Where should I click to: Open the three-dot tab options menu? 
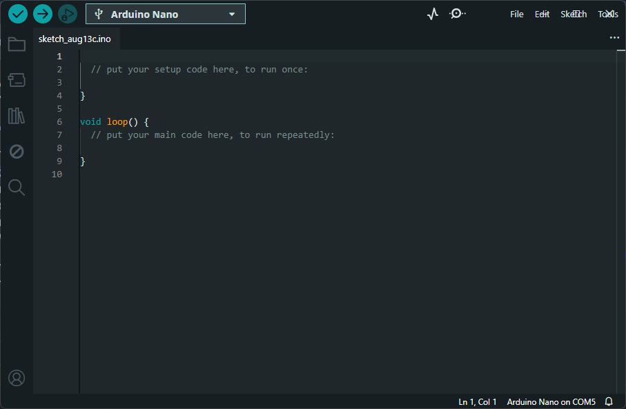614,38
